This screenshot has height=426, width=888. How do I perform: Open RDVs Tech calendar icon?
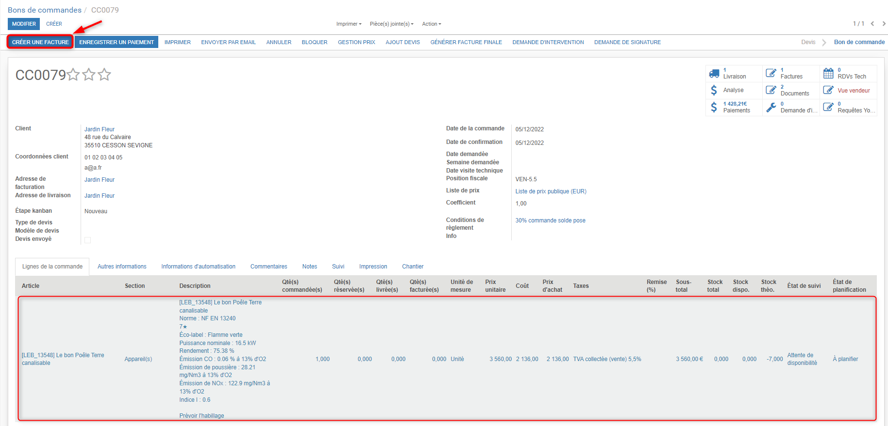828,73
